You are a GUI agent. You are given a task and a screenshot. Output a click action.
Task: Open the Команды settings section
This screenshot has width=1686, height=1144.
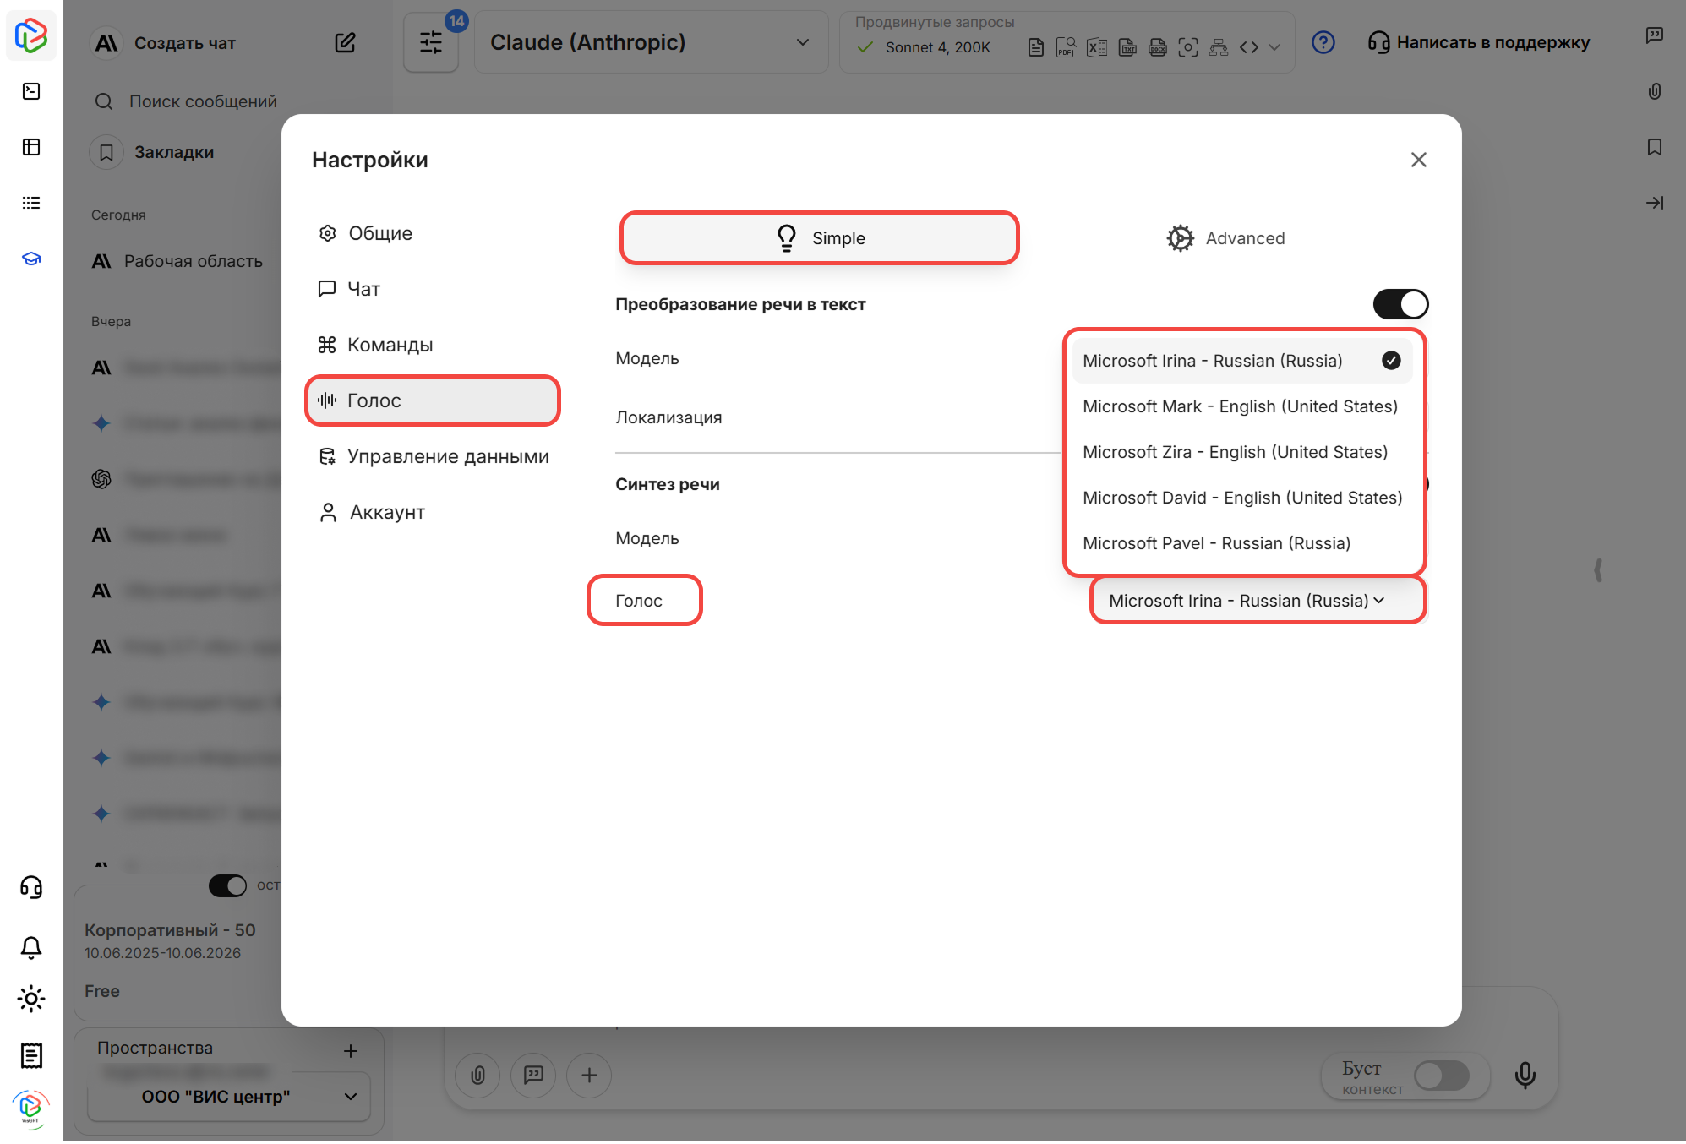point(433,345)
